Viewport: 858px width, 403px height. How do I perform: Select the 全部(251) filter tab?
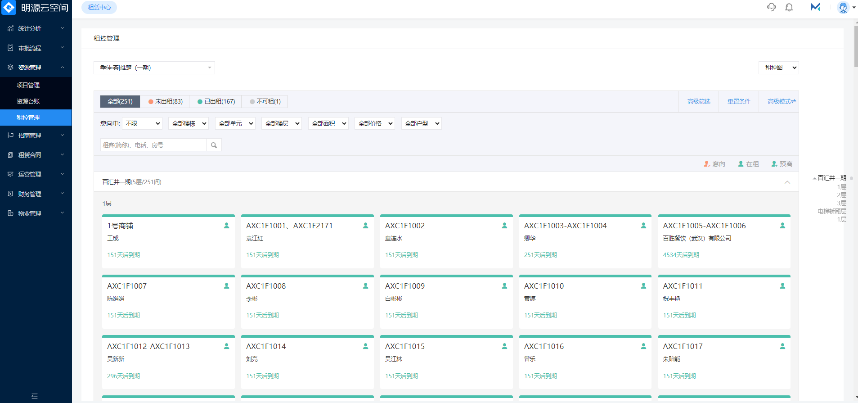pyautogui.click(x=120, y=101)
